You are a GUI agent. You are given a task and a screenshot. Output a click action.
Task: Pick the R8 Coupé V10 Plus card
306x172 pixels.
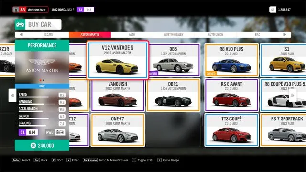coord(284,95)
